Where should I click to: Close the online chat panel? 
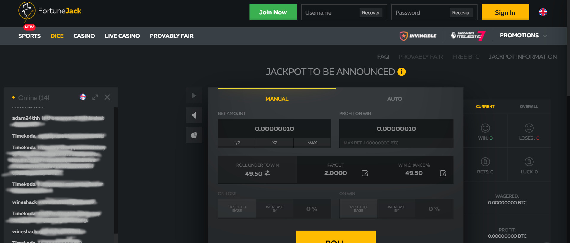click(x=107, y=97)
